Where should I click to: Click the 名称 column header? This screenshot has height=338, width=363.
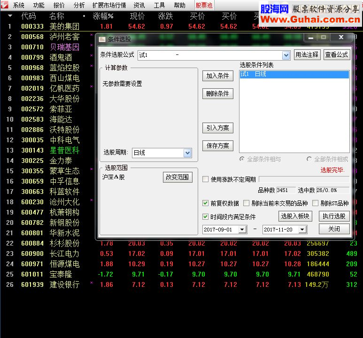pos(57,16)
